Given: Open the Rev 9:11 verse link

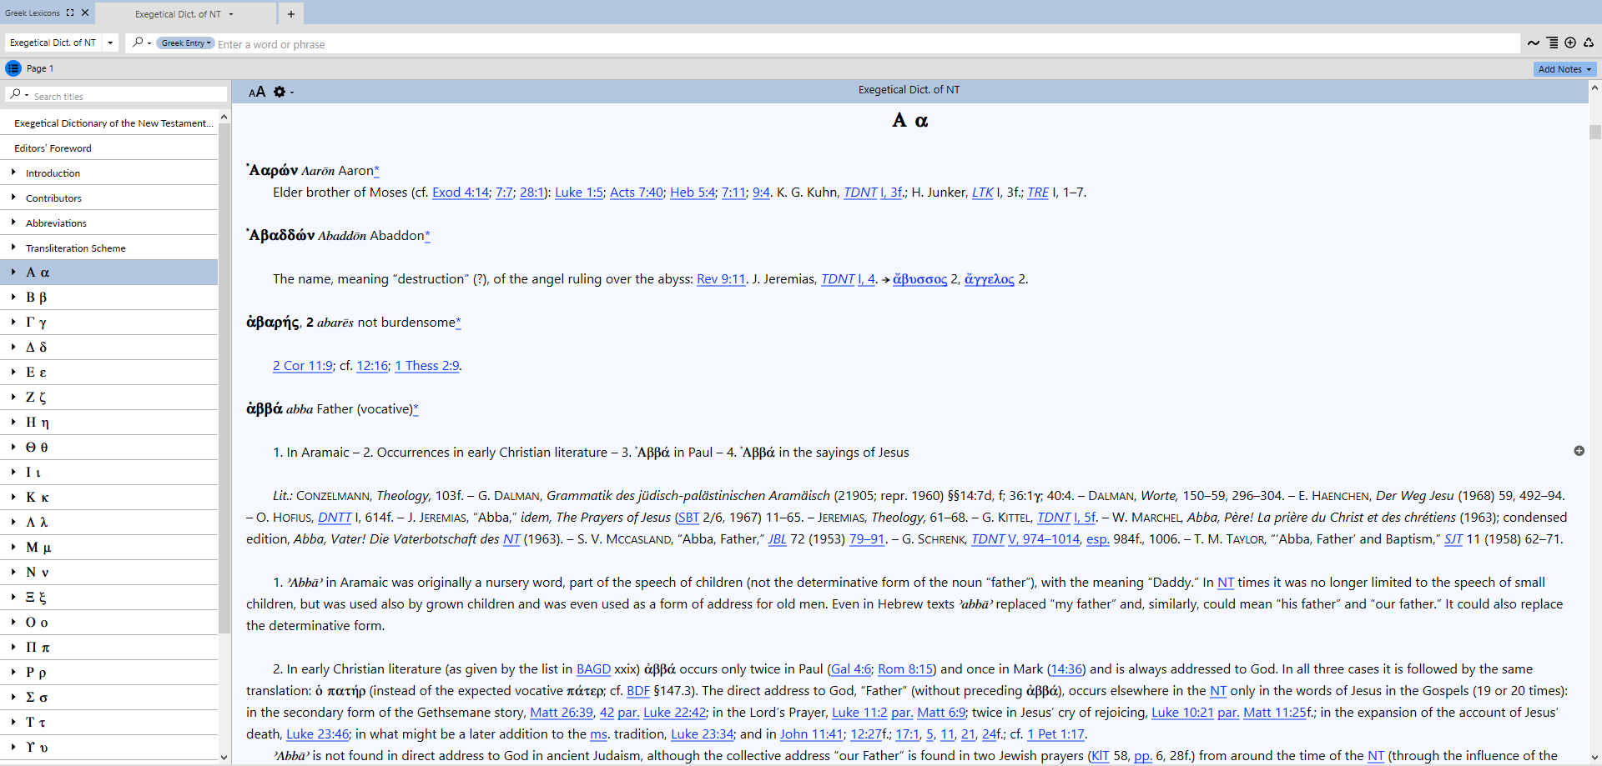Looking at the screenshot, I should (720, 279).
